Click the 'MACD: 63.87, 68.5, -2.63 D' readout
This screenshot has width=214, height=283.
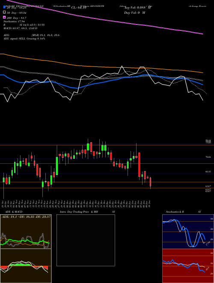[x=21, y=28]
